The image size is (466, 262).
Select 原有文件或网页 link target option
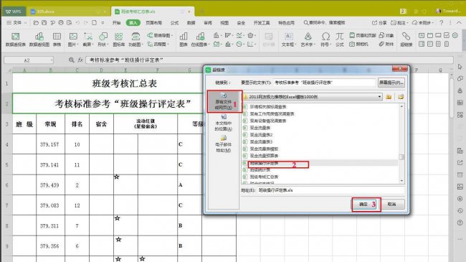tap(223, 101)
